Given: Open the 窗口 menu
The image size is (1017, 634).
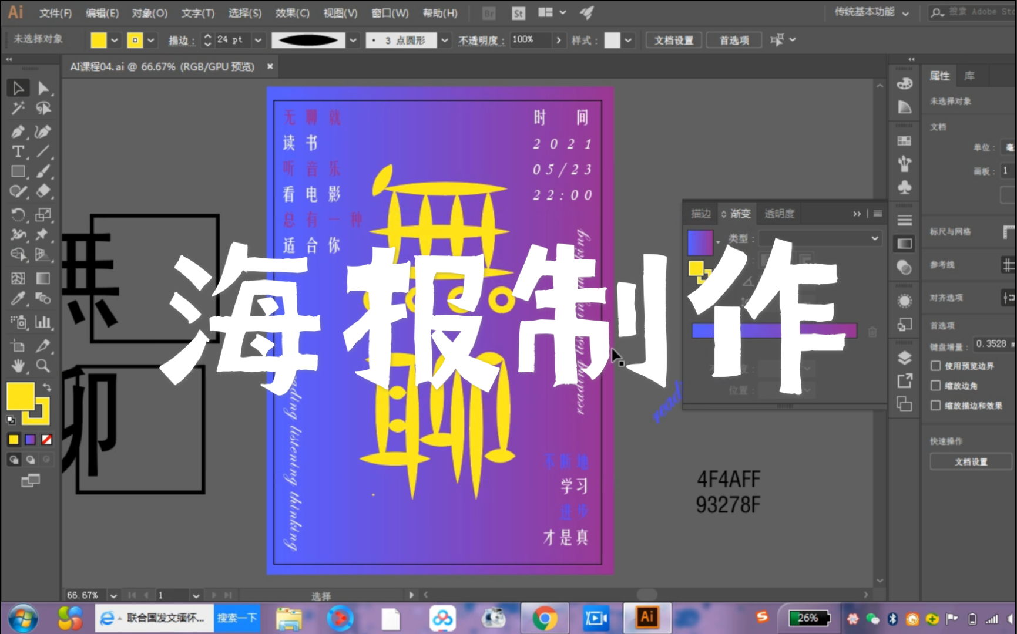Looking at the screenshot, I should [389, 12].
